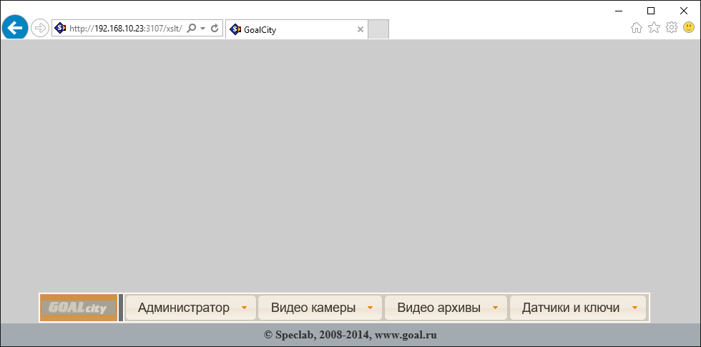Click the site favicon in the address bar
Image resolution: width=701 pixels, height=347 pixels.
click(x=60, y=28)
